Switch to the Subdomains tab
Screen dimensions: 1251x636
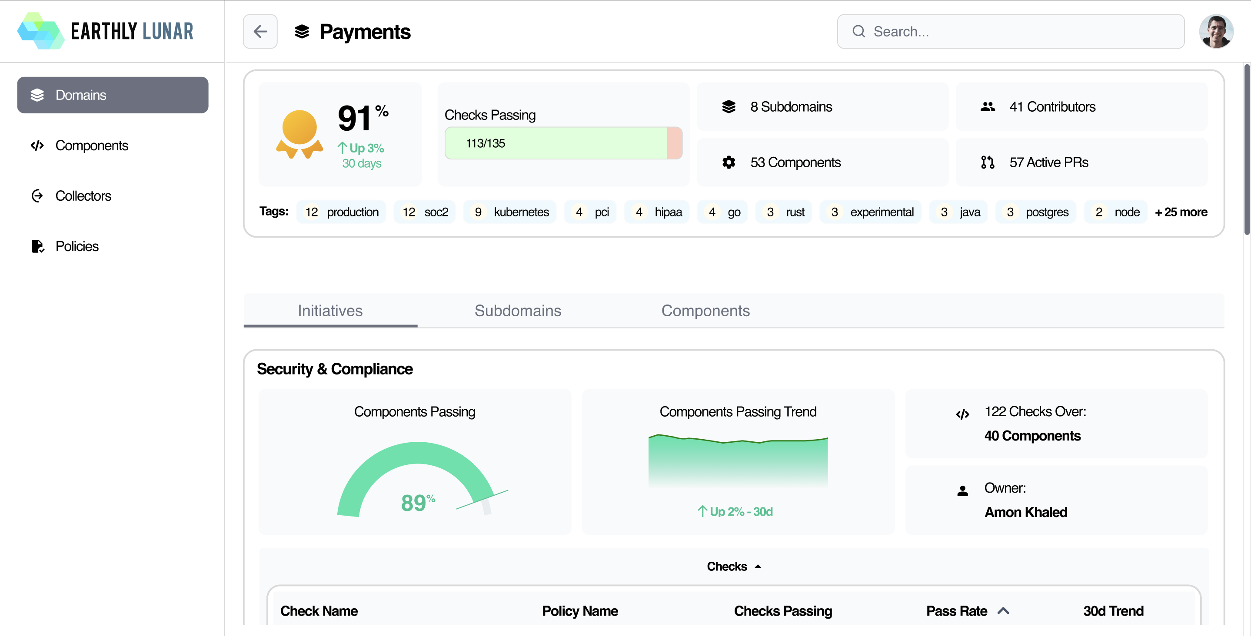click(x=518, y=311)
